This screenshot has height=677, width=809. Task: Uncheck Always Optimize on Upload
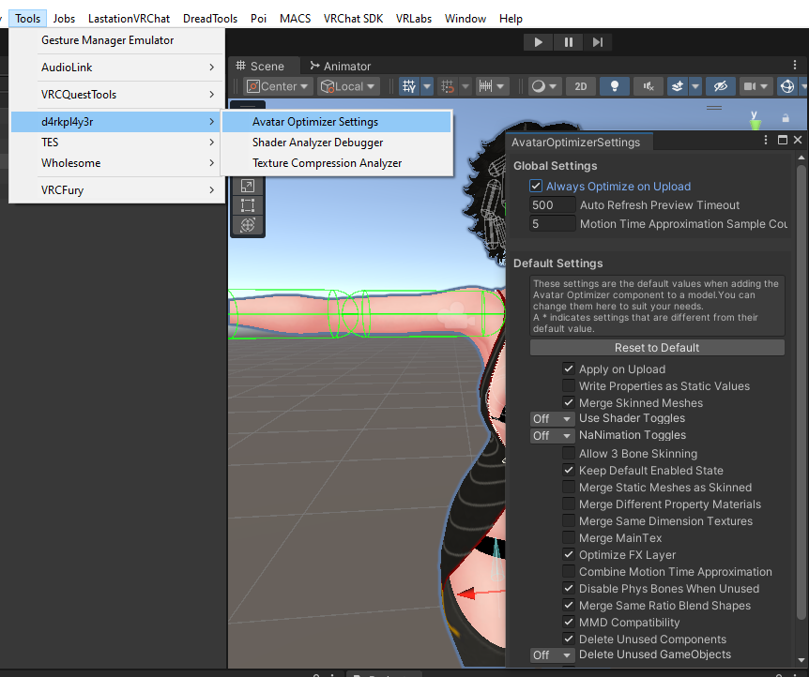(x=536, y=187)
